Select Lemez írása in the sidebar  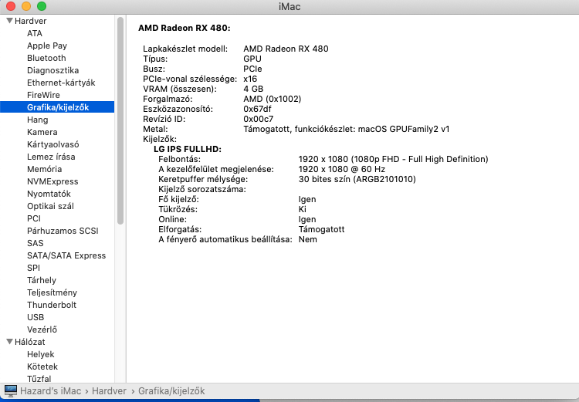click(51, 157)
